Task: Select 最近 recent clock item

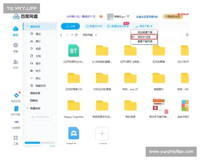Action: pyautogui.click(x=35, y=34)
